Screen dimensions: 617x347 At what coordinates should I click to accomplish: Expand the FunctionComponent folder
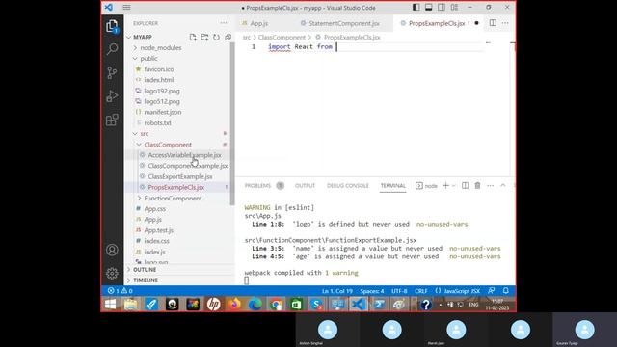(139, 199)
